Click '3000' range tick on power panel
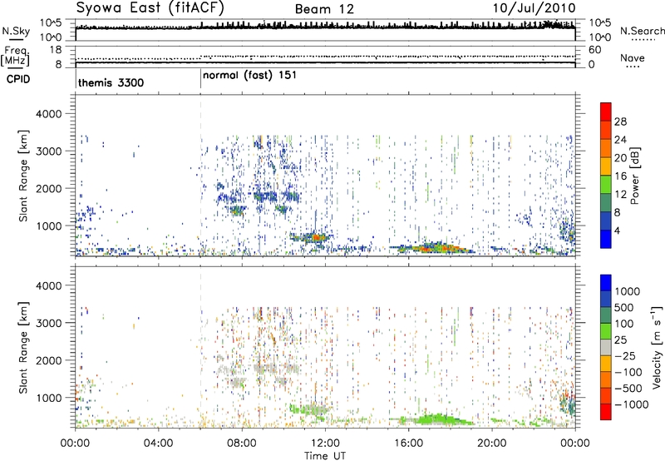 pyautogui.click(x=48, y=151)
